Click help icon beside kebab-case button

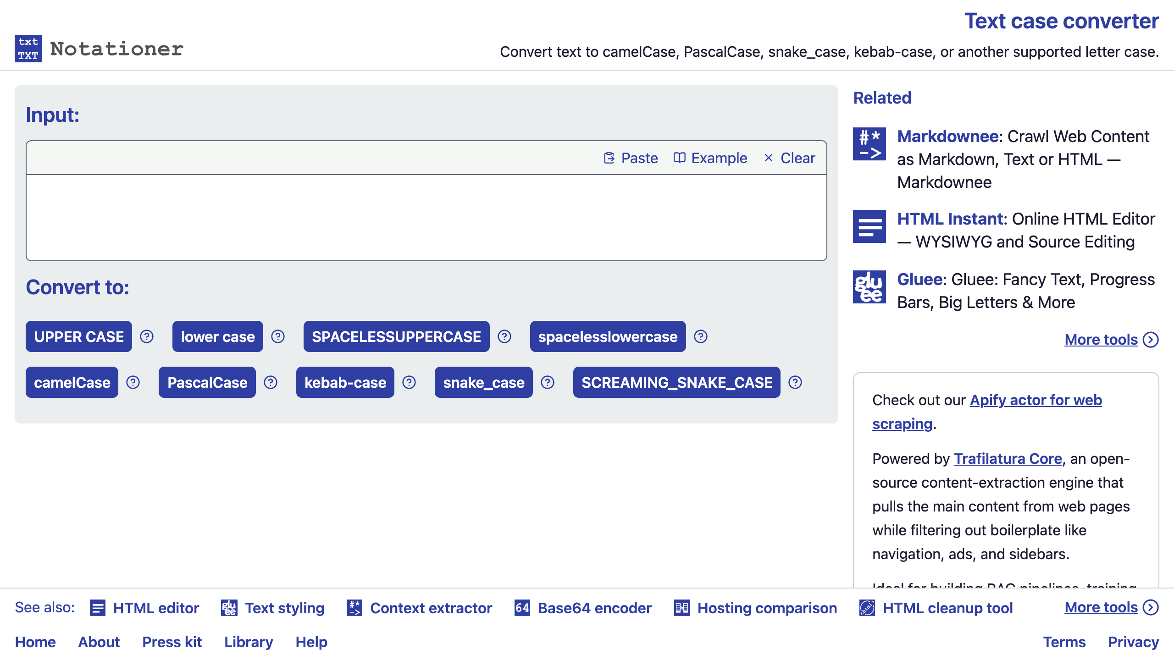pyautogui.click(x=409, y=382)
